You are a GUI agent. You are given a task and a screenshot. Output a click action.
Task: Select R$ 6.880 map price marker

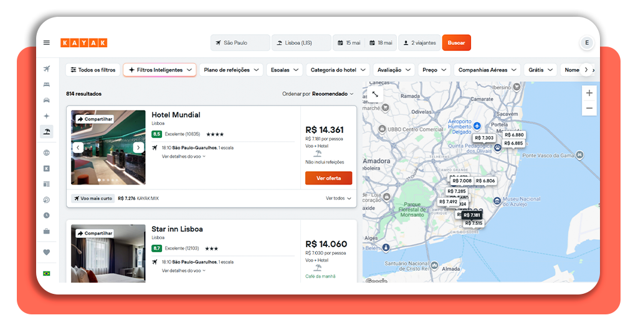514,135
